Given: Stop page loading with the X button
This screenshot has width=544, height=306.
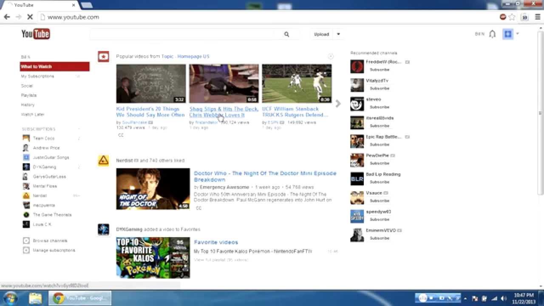Looking at the screenshot, I should (30, 17).
